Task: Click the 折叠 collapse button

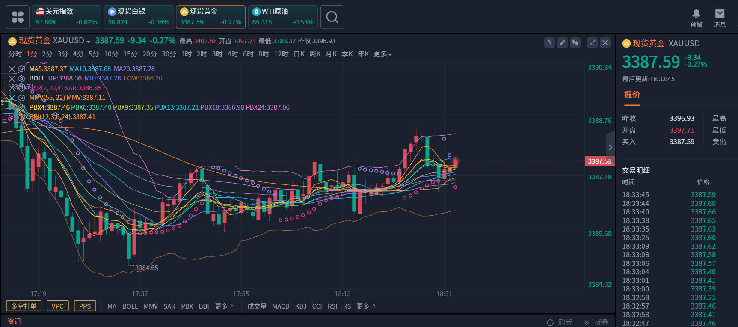Action: click(x=596, y=322)
